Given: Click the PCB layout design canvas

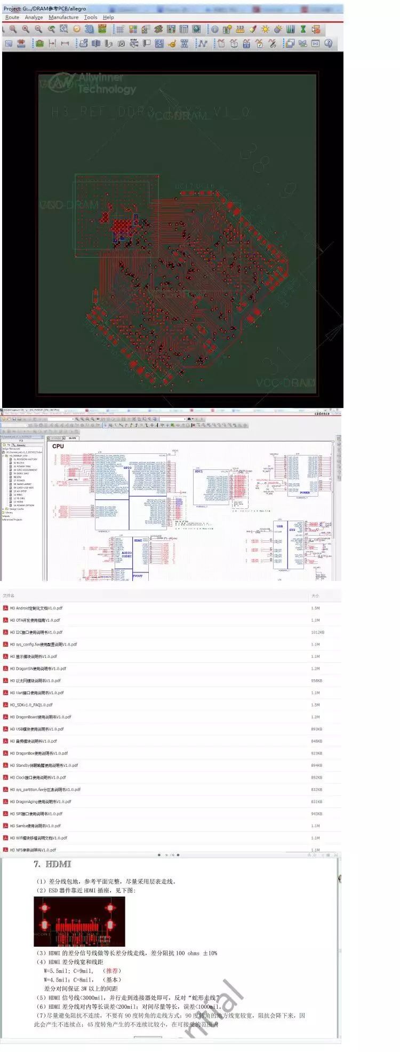Looking at the screenshot, I should click(x=172, y=230).
